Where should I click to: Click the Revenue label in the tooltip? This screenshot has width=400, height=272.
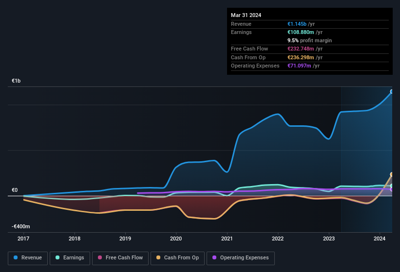[241, 24]
